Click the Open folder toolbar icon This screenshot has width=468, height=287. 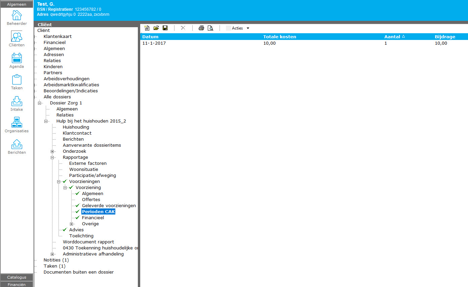(156, 28)
